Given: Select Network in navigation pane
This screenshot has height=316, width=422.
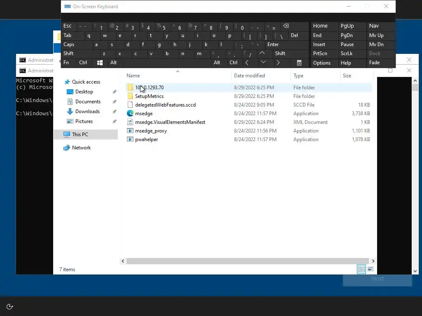Looking at the screenshot, I should [81, 148].
